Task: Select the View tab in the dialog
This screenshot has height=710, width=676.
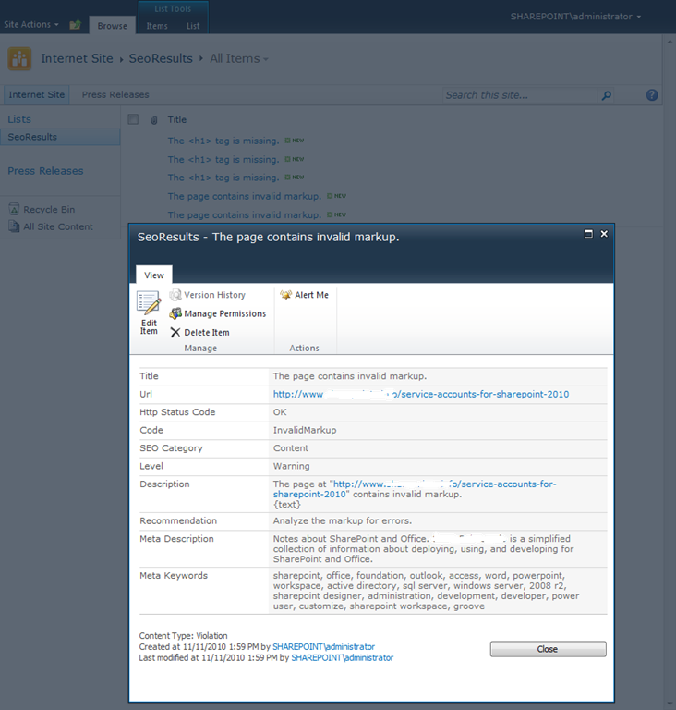Action: [x=154, y=275]
